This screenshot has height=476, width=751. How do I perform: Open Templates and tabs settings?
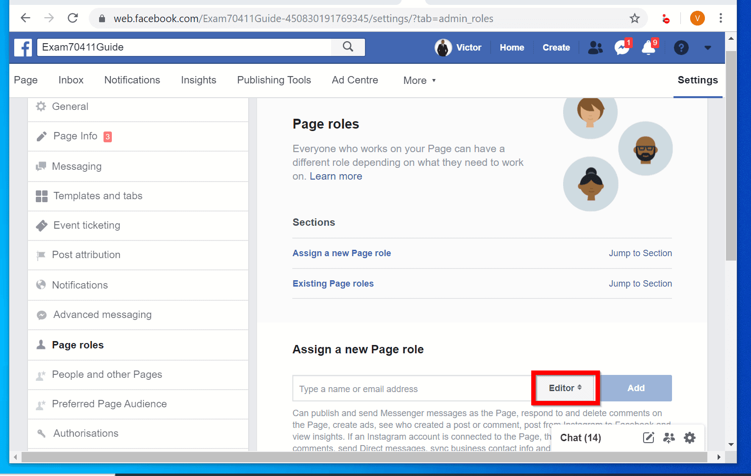[138, 196]
